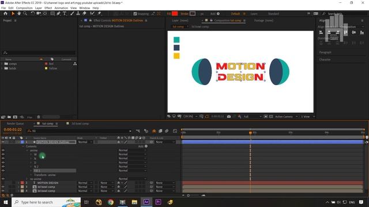Toggle visibility of the anime group
This screenshot has height=207, width=369.
tap(3, 150)
